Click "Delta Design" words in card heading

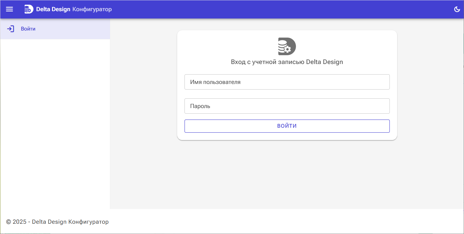(324, 62)
